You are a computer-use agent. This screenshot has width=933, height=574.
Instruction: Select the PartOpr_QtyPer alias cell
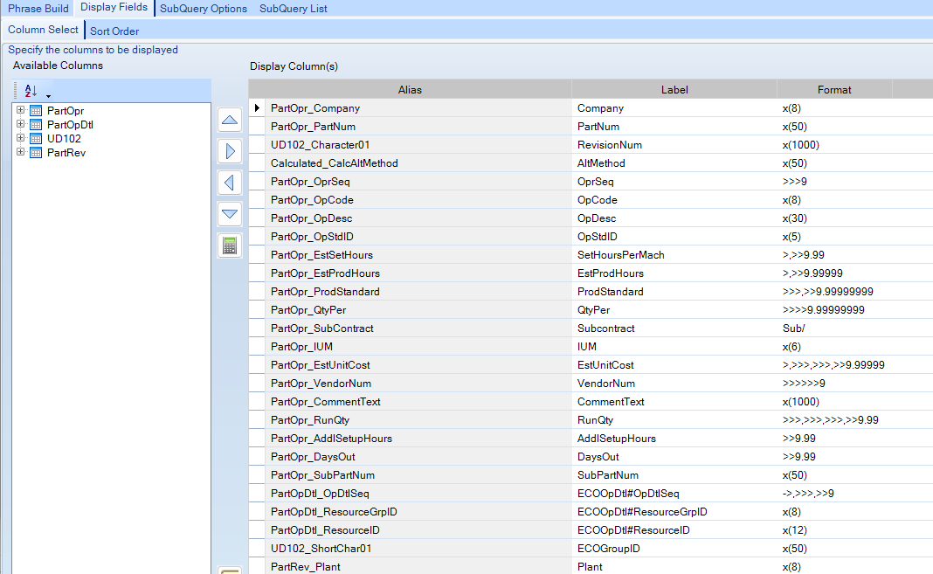click(418, 310)
